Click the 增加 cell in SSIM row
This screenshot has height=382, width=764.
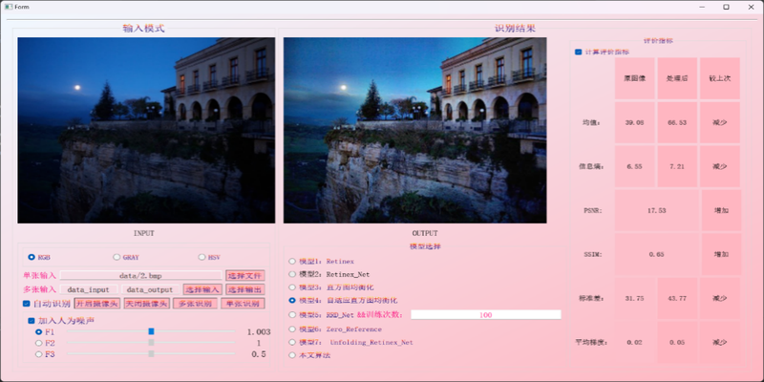click(721, 254)
